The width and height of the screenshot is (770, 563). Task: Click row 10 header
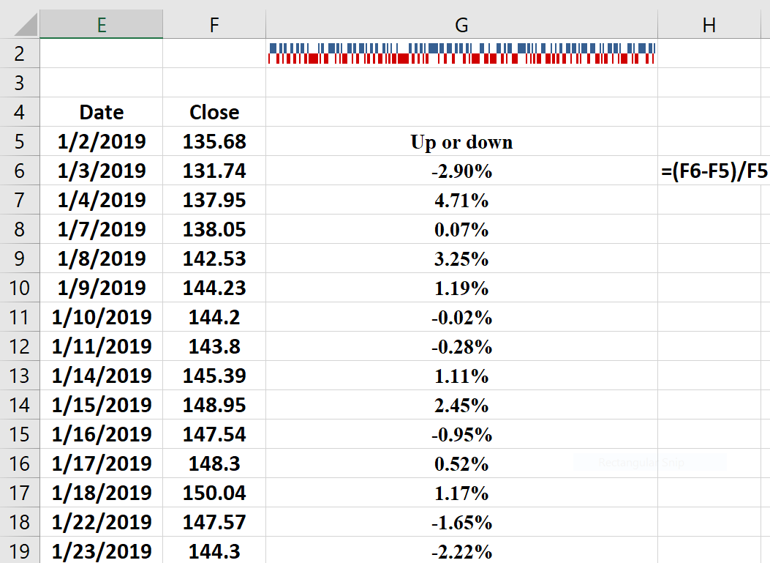[20, 288]
